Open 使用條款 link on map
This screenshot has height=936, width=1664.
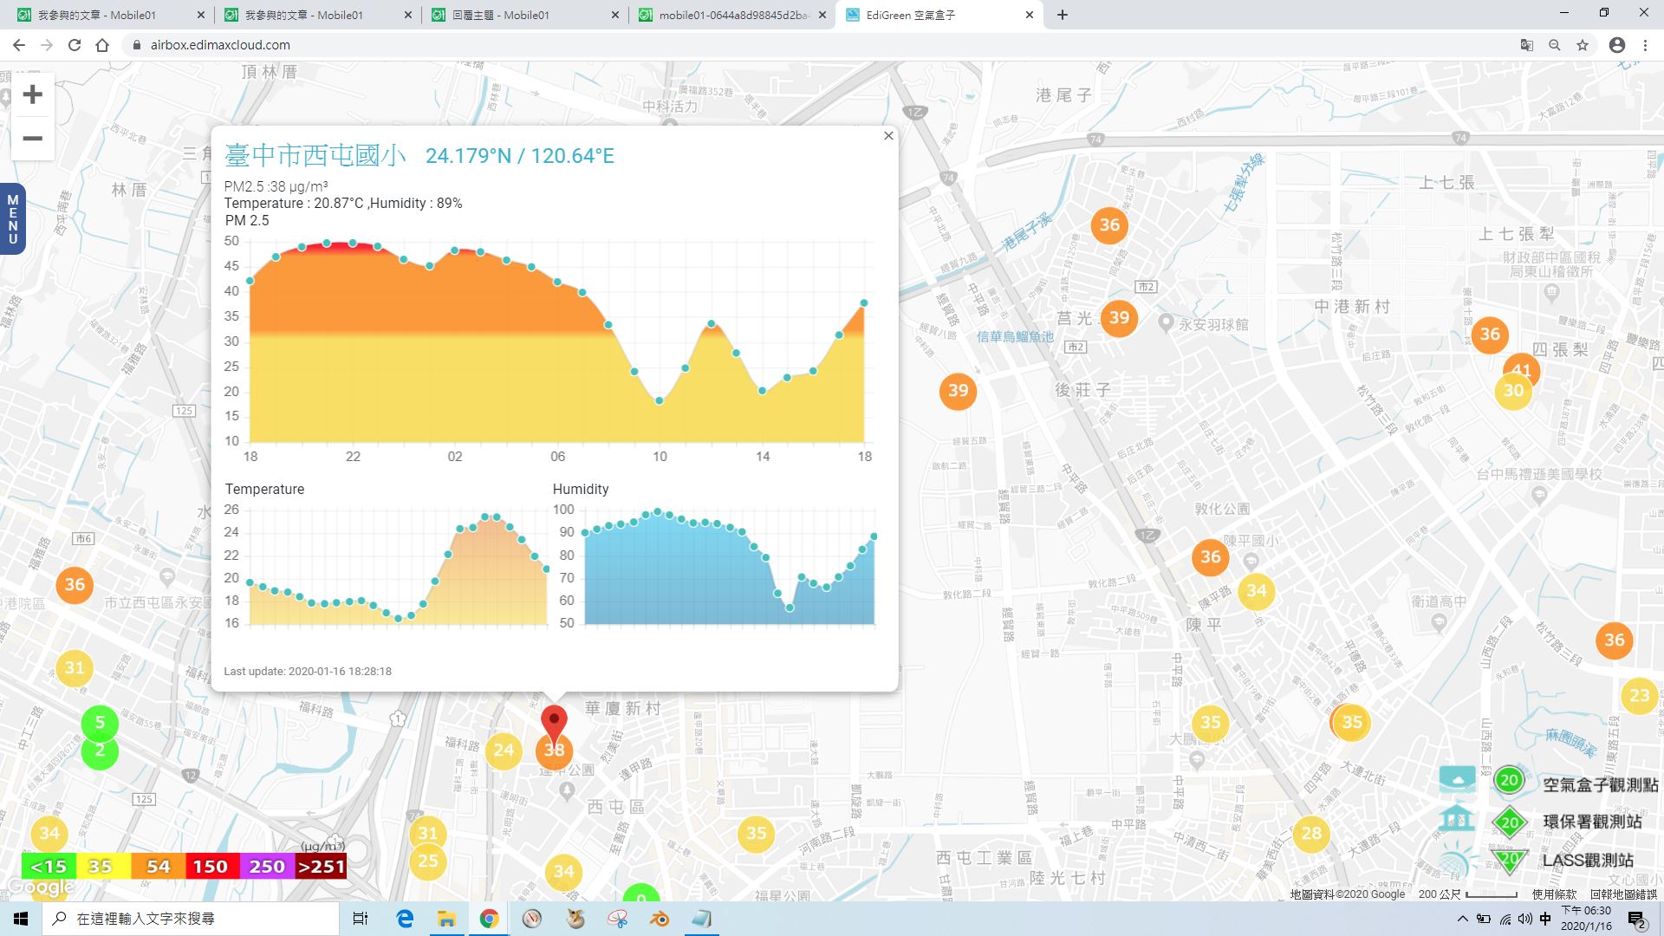[x=1554, y=894]
